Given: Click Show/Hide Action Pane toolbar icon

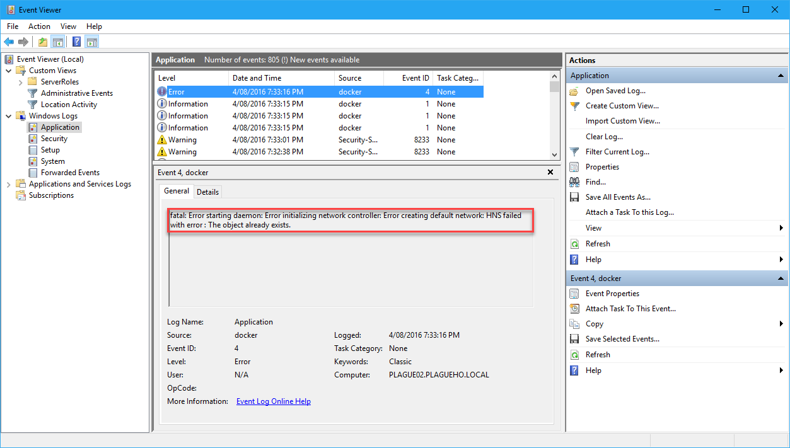Looking at the screenshot, I should [92, 42].
